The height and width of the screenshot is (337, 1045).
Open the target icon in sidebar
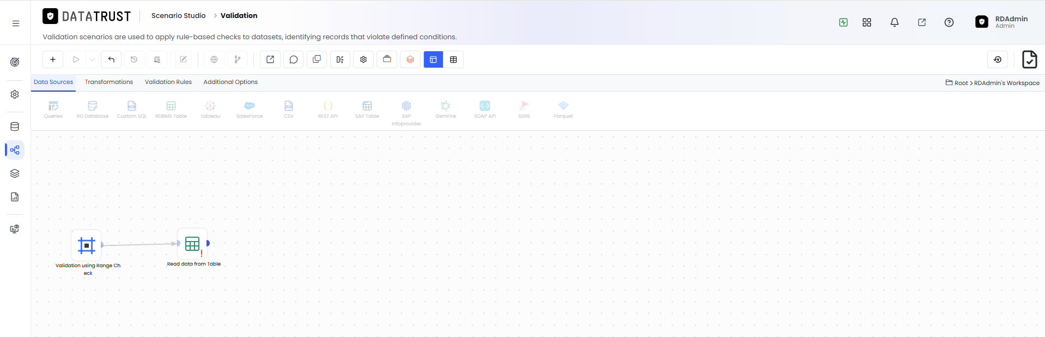pos(15,62)
